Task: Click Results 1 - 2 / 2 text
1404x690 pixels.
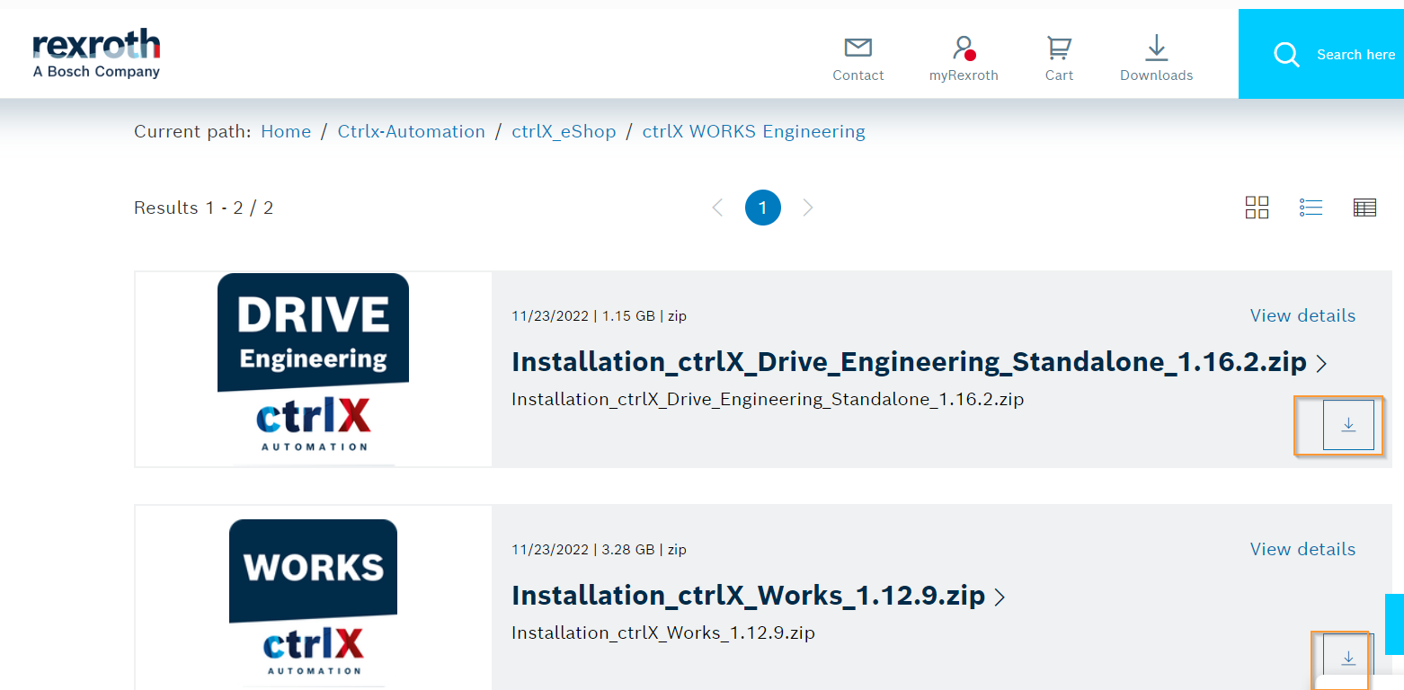Action: click(204, 208)
